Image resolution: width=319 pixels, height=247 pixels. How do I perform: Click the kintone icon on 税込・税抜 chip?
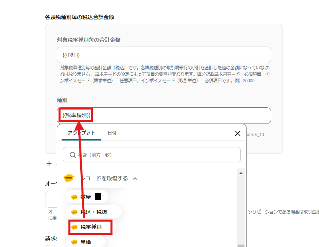click(74, 212)
